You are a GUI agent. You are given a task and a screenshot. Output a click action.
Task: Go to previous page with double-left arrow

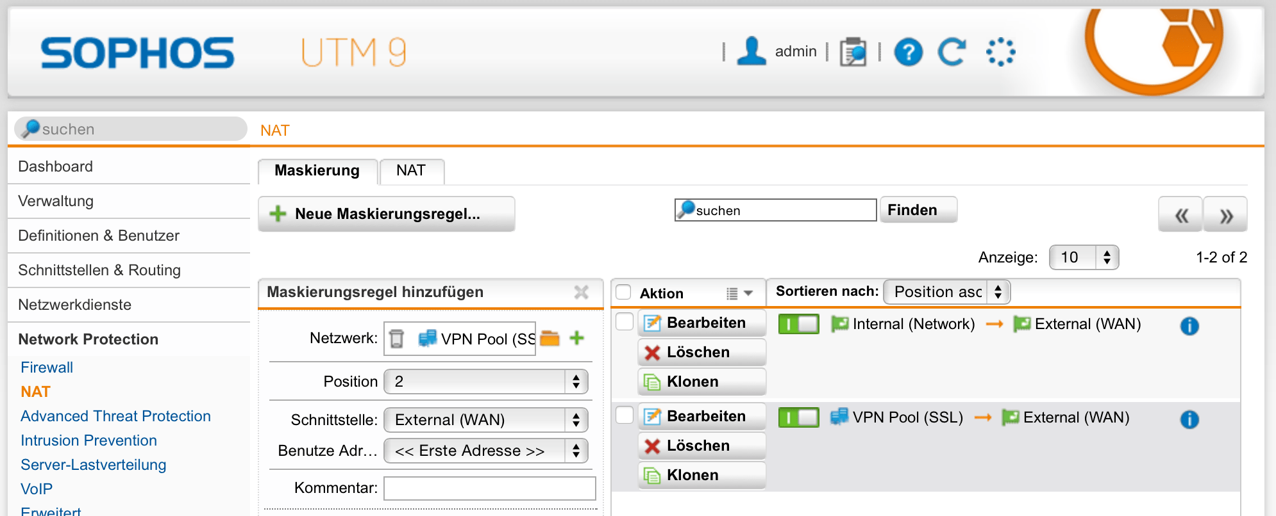pos(1180,214)
